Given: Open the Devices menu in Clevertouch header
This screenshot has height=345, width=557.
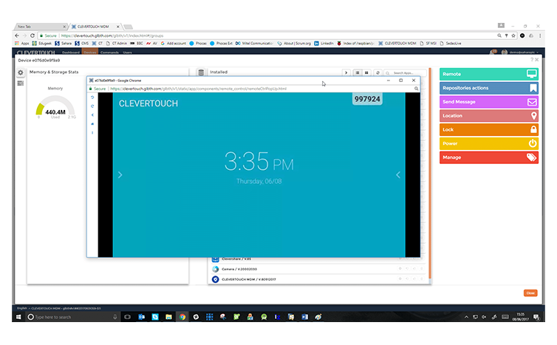Looking at the screenshot, I should coord(90,52).
